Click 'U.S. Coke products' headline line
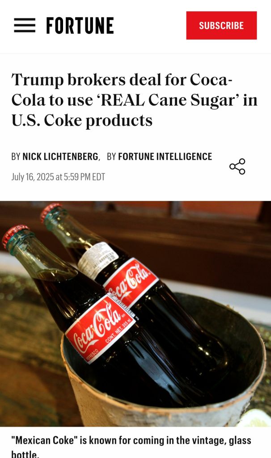 click(82, 120)
